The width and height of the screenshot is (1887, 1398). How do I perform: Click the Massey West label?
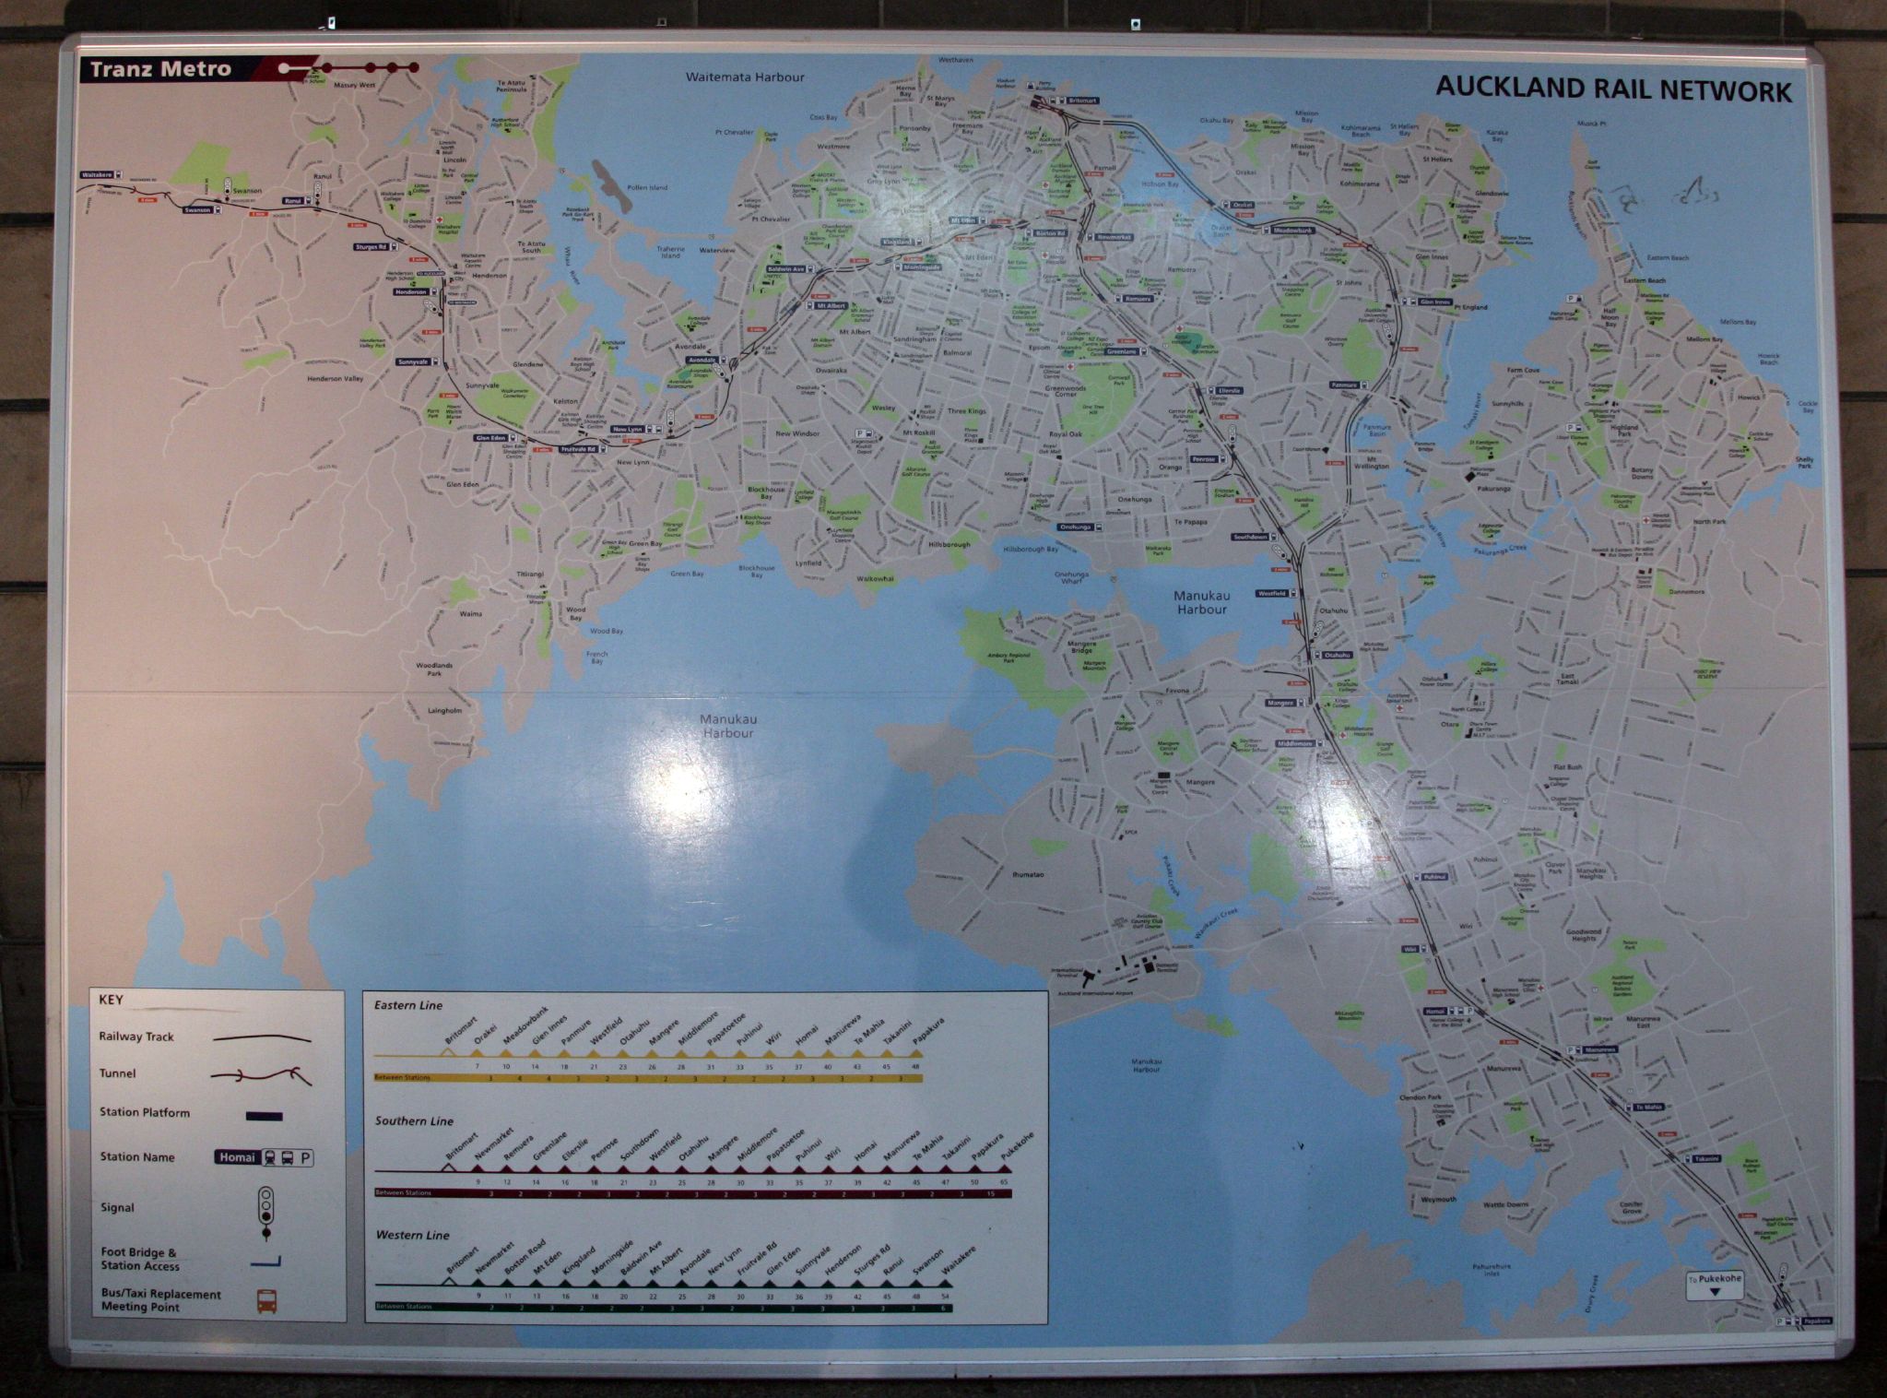point(354,85)
